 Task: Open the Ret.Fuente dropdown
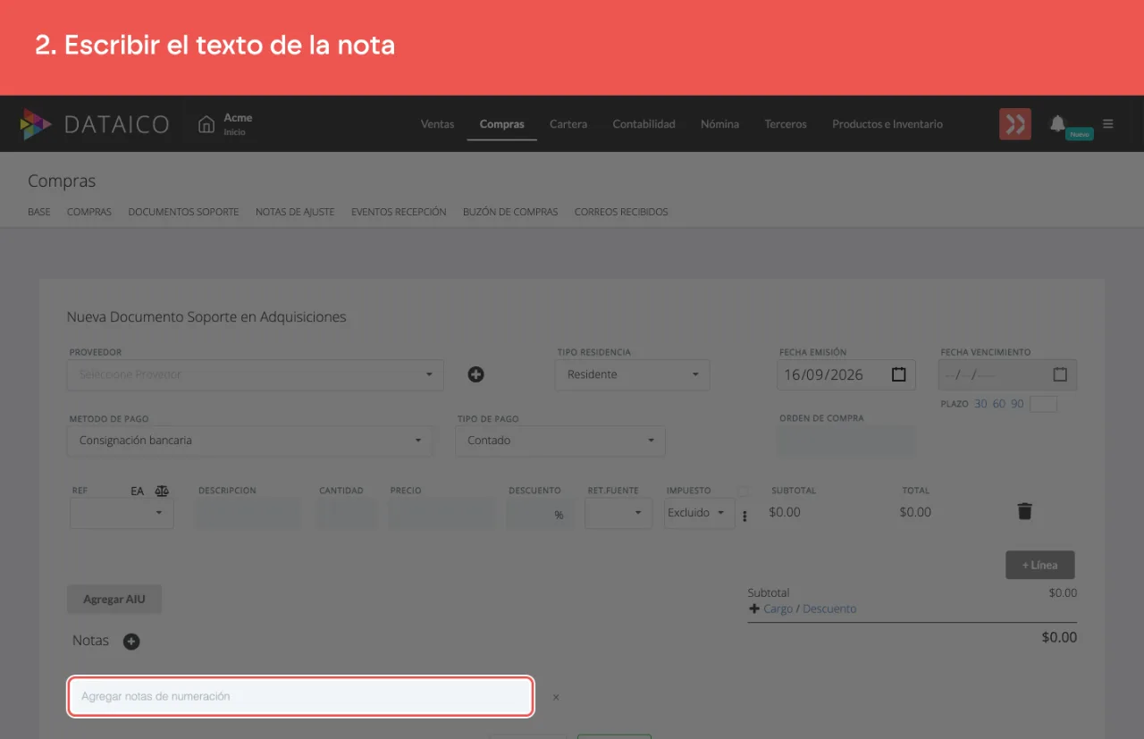(x=618, y=513)
